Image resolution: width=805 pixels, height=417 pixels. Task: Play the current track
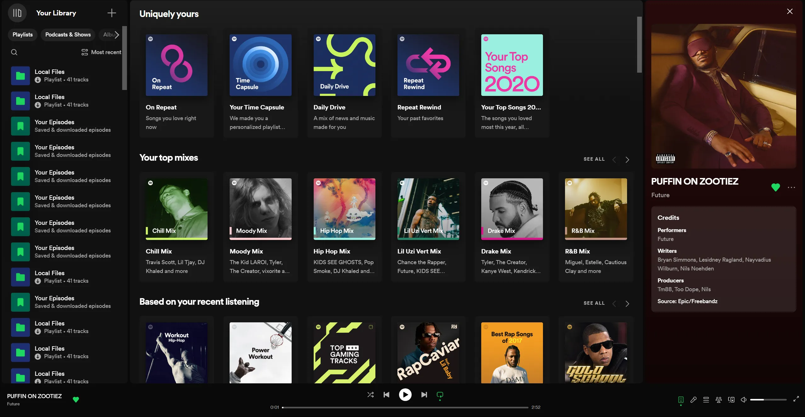(405, 395)
